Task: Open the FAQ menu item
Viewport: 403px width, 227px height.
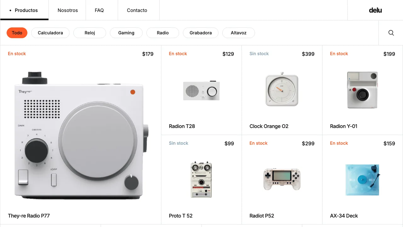Action: click(99, 10)
